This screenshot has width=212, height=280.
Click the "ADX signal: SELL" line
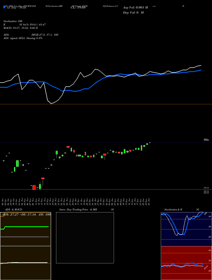23,38
